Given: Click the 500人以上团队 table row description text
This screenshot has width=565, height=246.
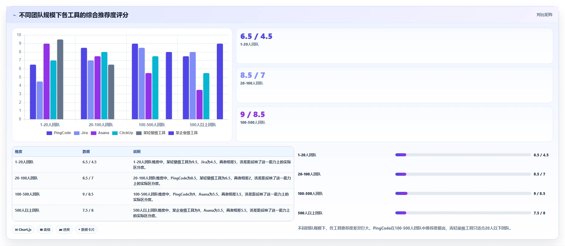Looking at the screenshot, I should pyautogui.click(x=212, y=213).
